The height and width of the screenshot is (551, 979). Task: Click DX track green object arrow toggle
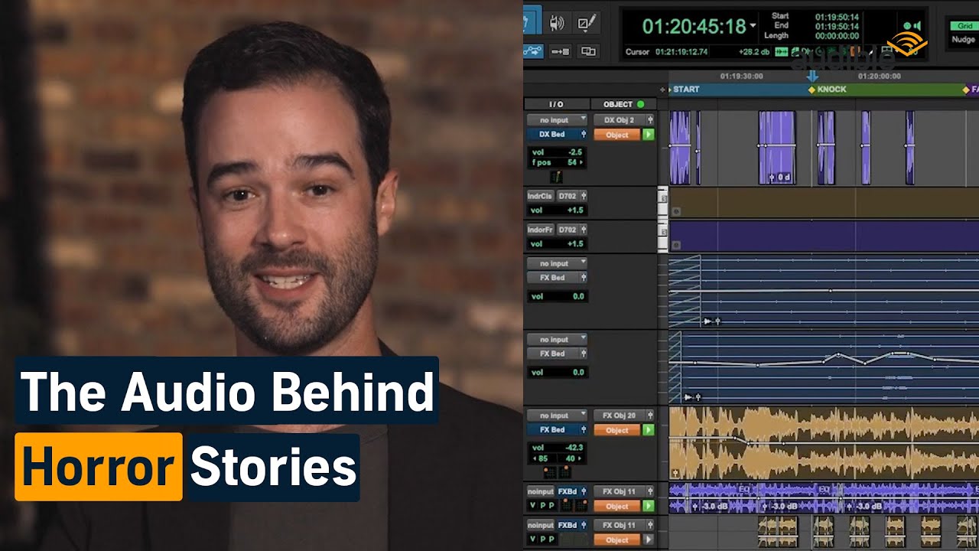click(x=649, y=135)
